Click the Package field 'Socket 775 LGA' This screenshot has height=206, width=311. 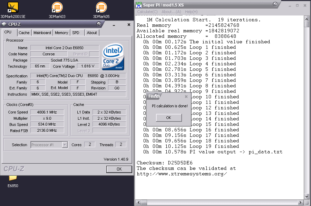[65, 60]
